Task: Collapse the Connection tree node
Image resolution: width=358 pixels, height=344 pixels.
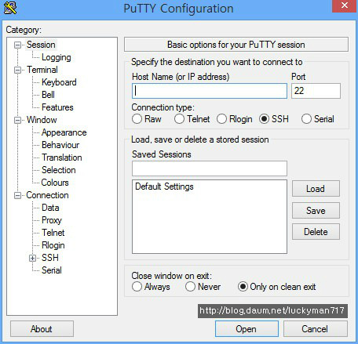Action: coord(17,195)
